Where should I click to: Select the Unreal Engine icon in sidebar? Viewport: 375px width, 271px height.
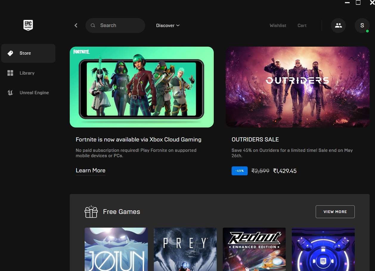(x=10, y=92)
